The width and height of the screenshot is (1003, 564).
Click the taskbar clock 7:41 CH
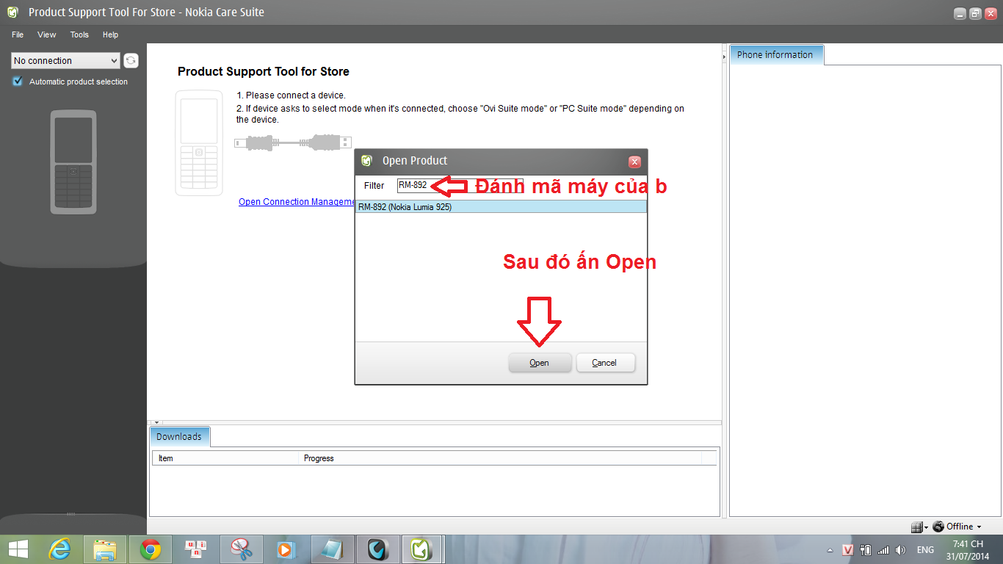[x=968, y=544]
